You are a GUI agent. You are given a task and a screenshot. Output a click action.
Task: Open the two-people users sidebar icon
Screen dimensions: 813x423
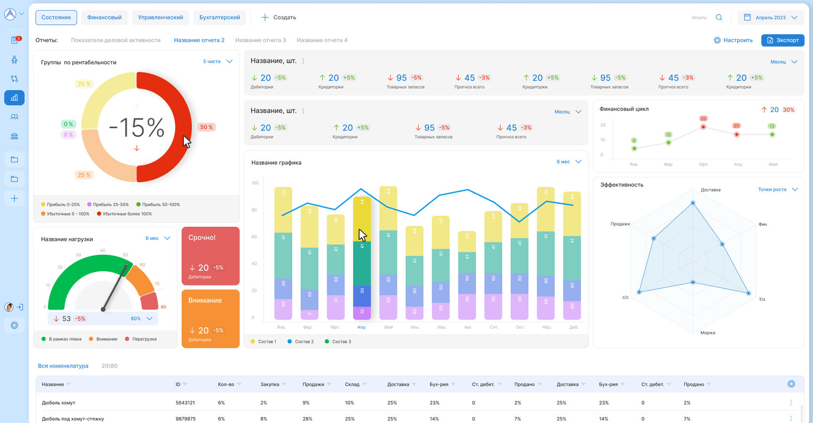tap(15, 117)
